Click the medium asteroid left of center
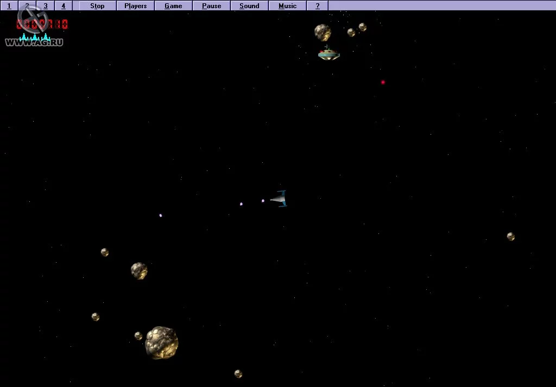This screenshot has height=387, width=556. 139,271
